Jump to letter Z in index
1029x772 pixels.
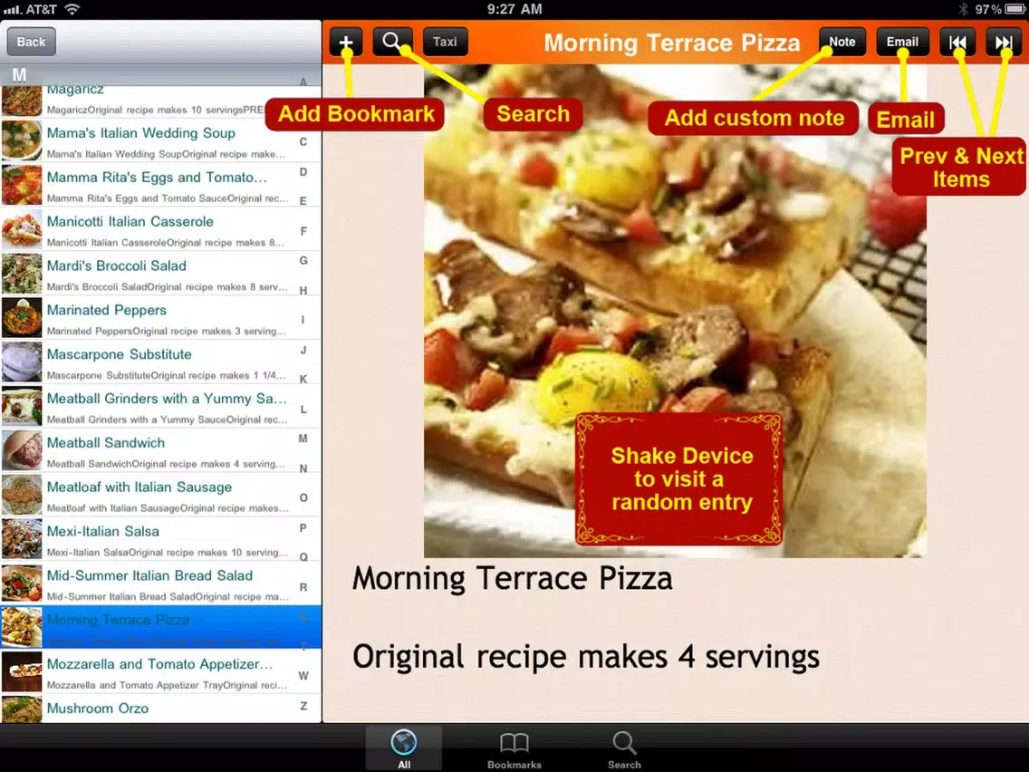click(303, 707)
